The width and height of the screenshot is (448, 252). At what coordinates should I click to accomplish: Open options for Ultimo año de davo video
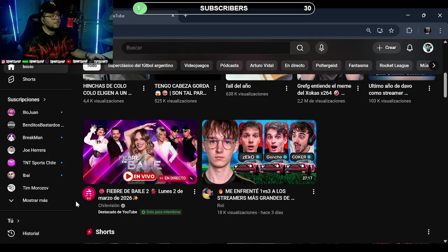(429, 89)
